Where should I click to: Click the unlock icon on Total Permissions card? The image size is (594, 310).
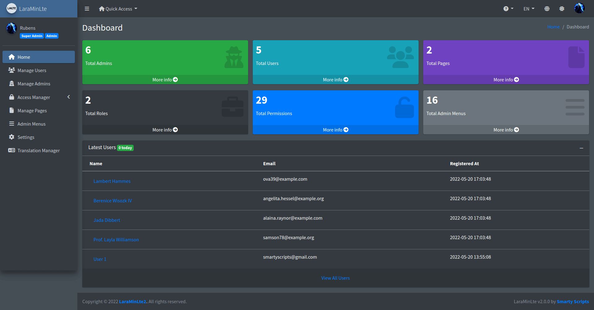coord(404,107)
